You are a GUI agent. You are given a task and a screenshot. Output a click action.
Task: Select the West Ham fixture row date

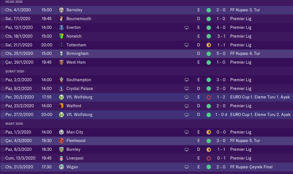(19, 62)
